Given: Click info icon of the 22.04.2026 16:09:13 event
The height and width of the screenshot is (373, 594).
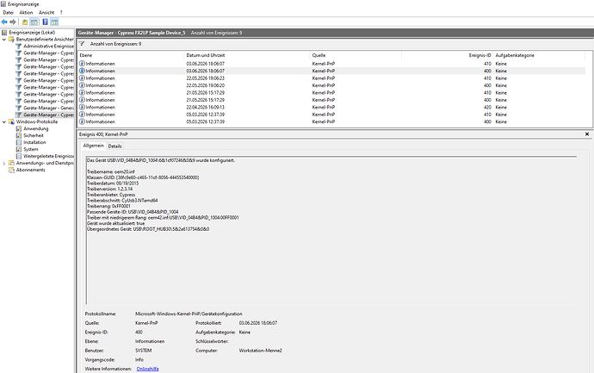Looking at the screenshot, I should (82, 108).
